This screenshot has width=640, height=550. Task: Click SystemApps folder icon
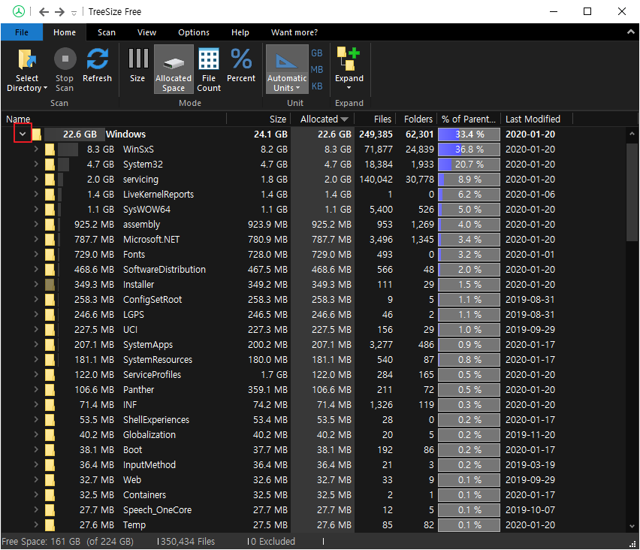[50, 345]
